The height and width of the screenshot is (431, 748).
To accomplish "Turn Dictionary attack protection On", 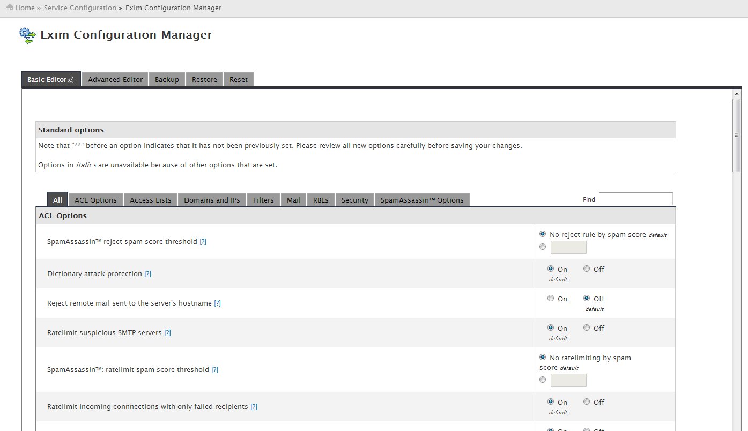I will (551, 269).
